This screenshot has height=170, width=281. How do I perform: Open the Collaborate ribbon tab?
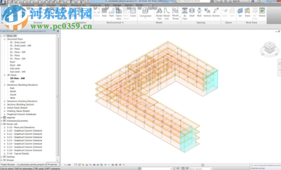(x=95, y=5)
